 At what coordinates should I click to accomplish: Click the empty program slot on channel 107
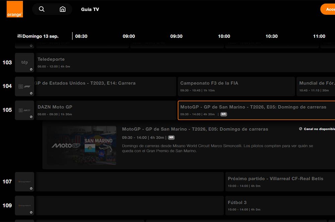(x=130, y=182)
